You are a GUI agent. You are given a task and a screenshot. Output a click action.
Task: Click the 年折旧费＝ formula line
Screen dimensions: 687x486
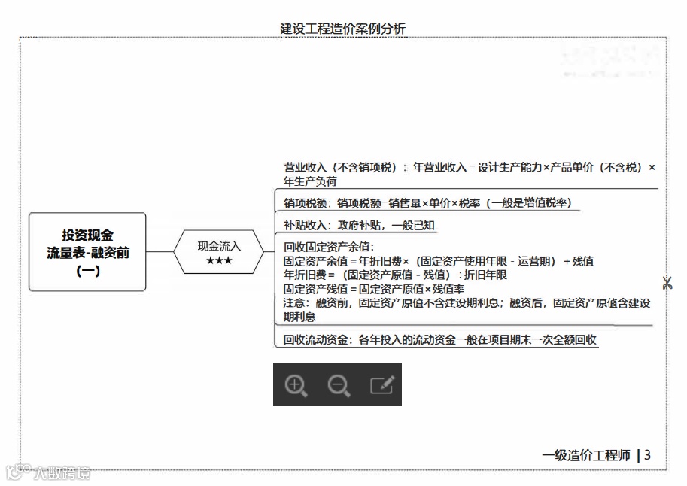395,275
